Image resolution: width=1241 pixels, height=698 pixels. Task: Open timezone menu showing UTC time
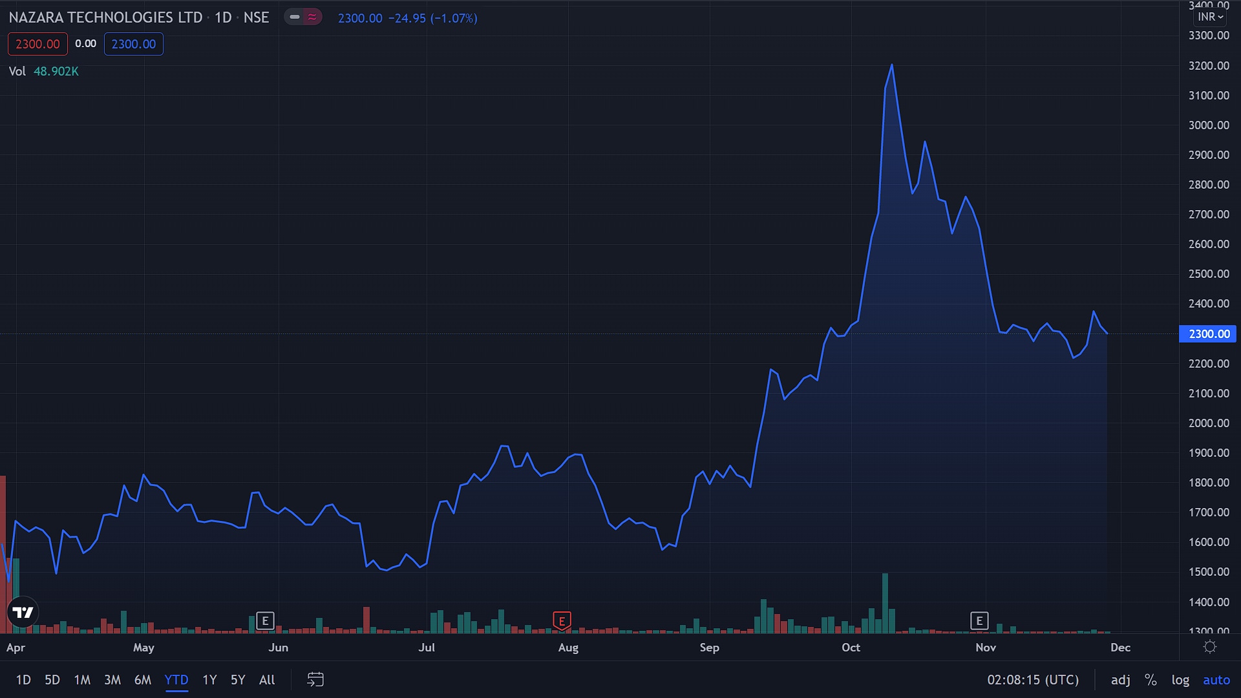point(1032,680)
